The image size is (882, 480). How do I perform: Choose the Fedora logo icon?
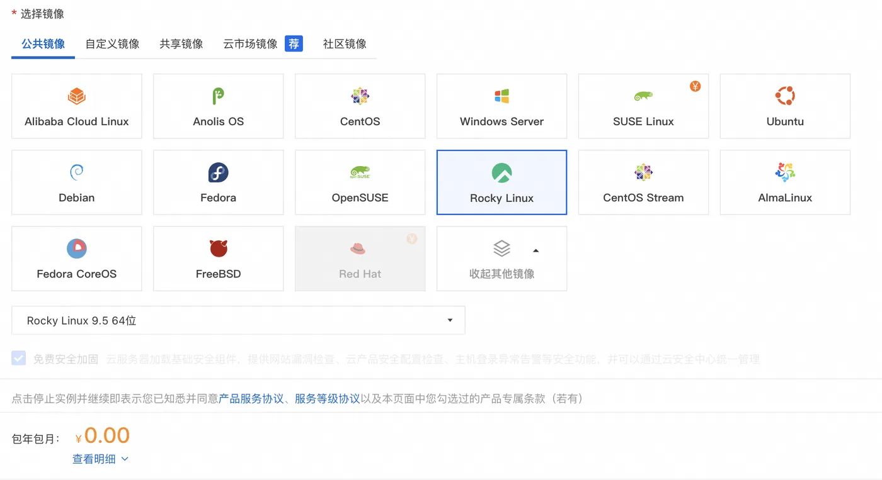(x=218, y=172)
